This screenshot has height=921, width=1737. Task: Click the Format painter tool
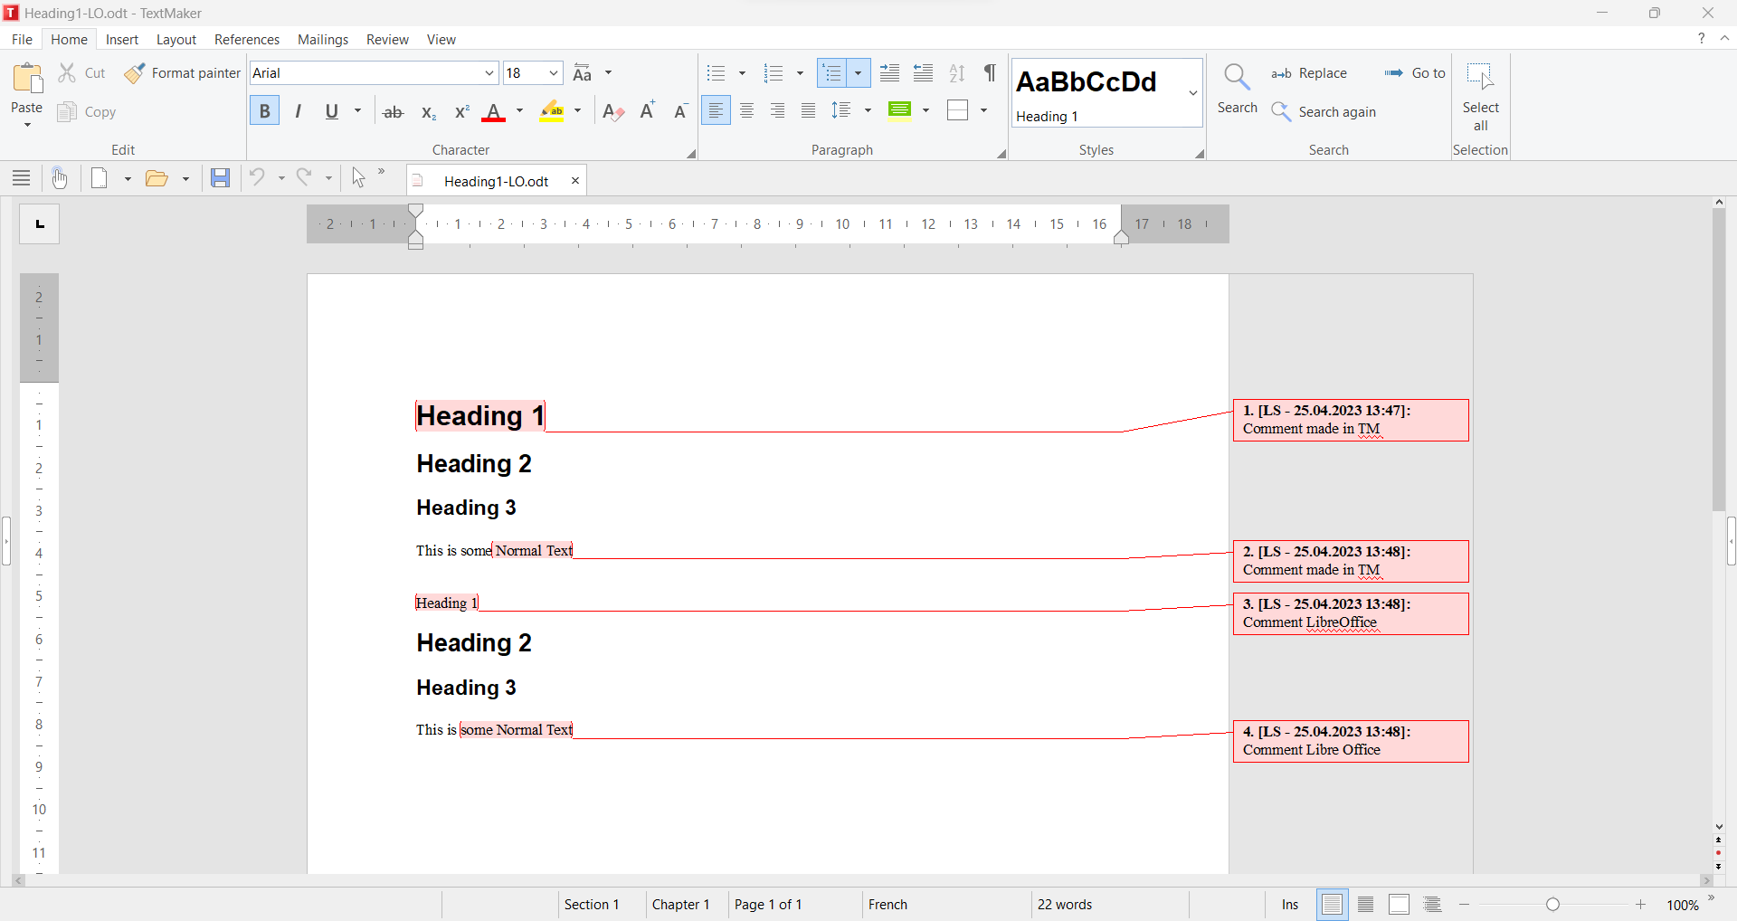coord(183,73)
